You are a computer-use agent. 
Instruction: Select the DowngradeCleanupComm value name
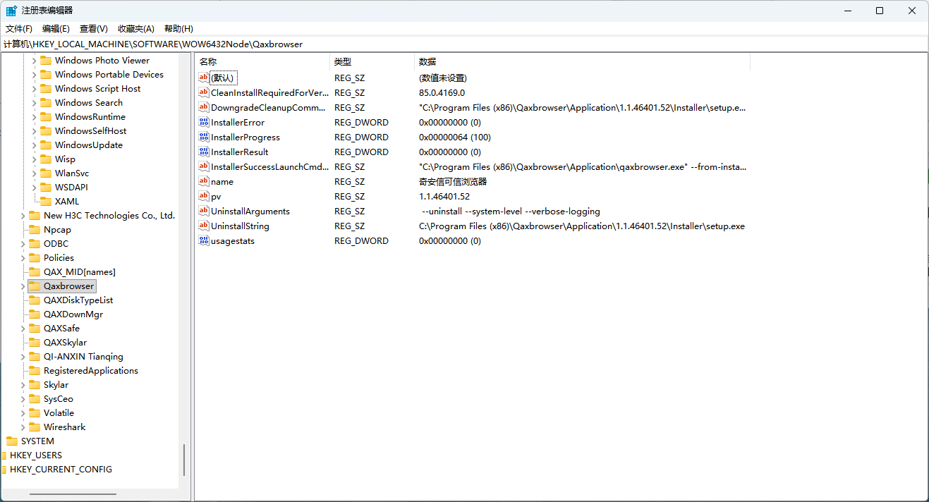(269, 108)
